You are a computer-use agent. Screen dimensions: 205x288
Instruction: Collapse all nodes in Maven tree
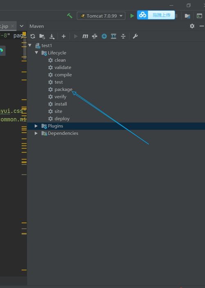[123, 36]
